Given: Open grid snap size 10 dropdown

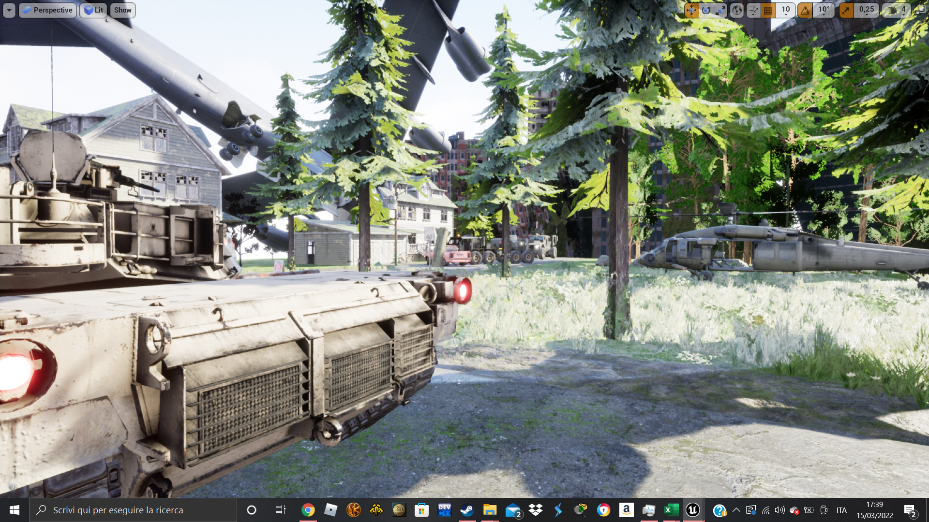Looking at the screenshot, I should click(785, 10).
